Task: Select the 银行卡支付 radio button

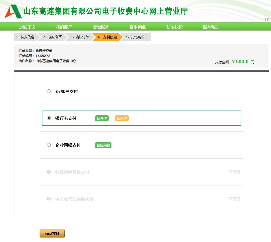Action: coord(49,118)
